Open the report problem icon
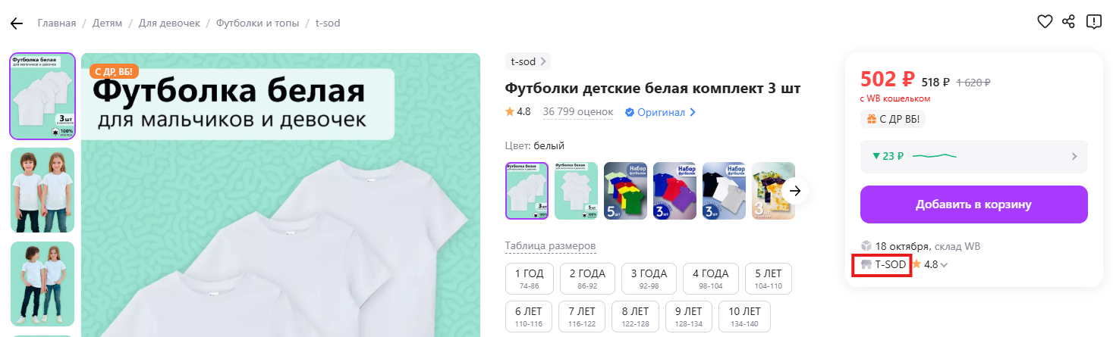1113x337 pixels. (x=1093, y=22)
